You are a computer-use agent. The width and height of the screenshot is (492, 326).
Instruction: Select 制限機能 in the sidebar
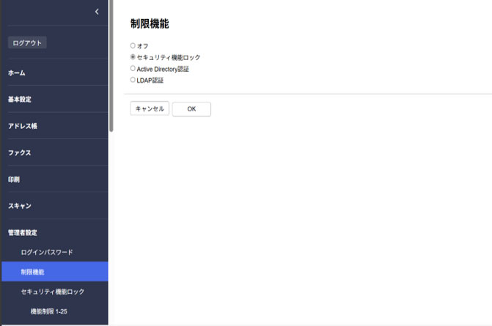tap(33, 272)
